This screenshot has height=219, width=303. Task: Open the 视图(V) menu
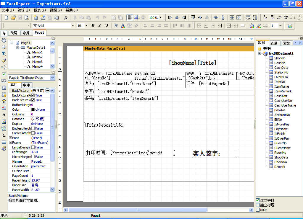pos(56,10)
